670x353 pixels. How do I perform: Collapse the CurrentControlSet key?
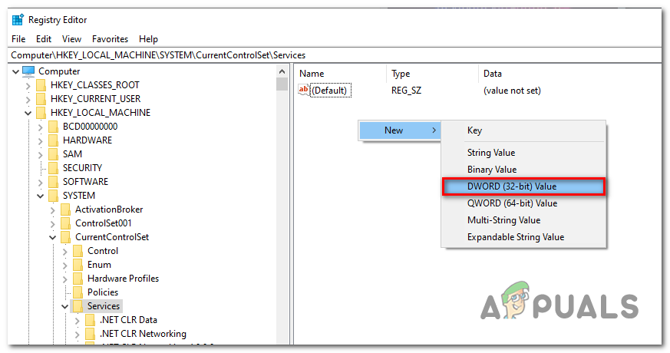point(53,238)
